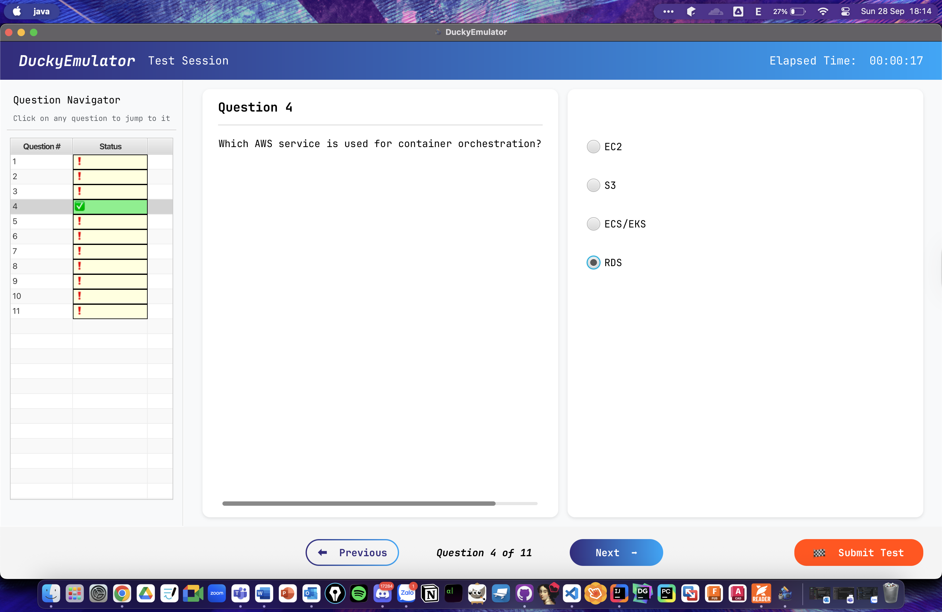942x612 pixels.
Task: Open DataGrip from the dock
Action: click(x=643, y=593)
